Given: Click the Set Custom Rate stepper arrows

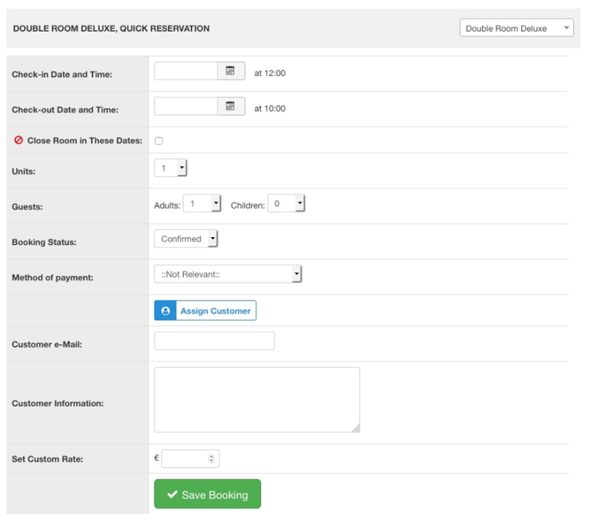Looking at the screenshot, I should [212, 458].
